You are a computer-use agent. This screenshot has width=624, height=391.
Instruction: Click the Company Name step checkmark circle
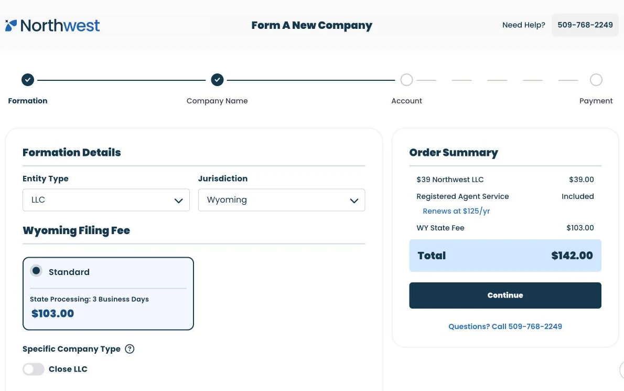click(217, 80)
